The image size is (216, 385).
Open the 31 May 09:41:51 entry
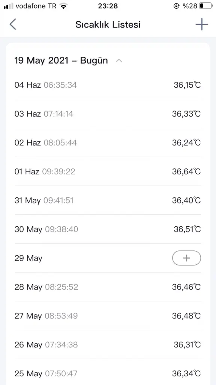108,200
